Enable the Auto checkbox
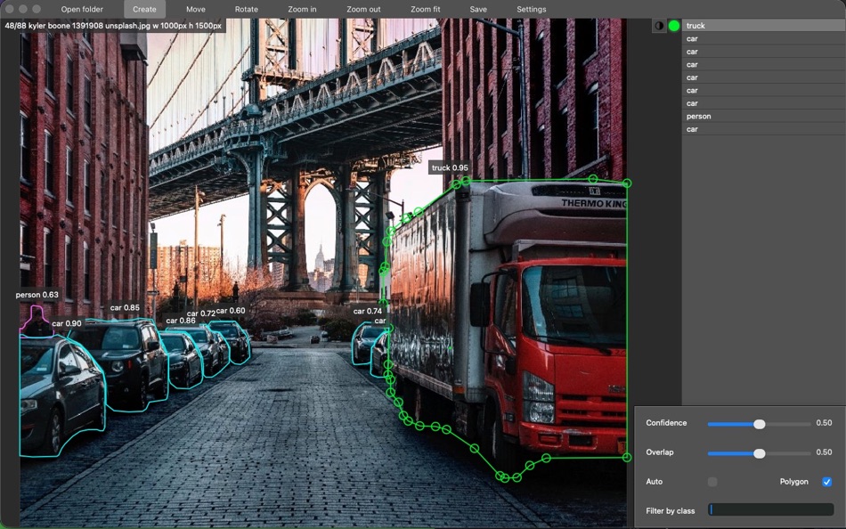Image resolution: width=846 pixels, height=529 pixels. pyautogui.click(x=712, y=482)
